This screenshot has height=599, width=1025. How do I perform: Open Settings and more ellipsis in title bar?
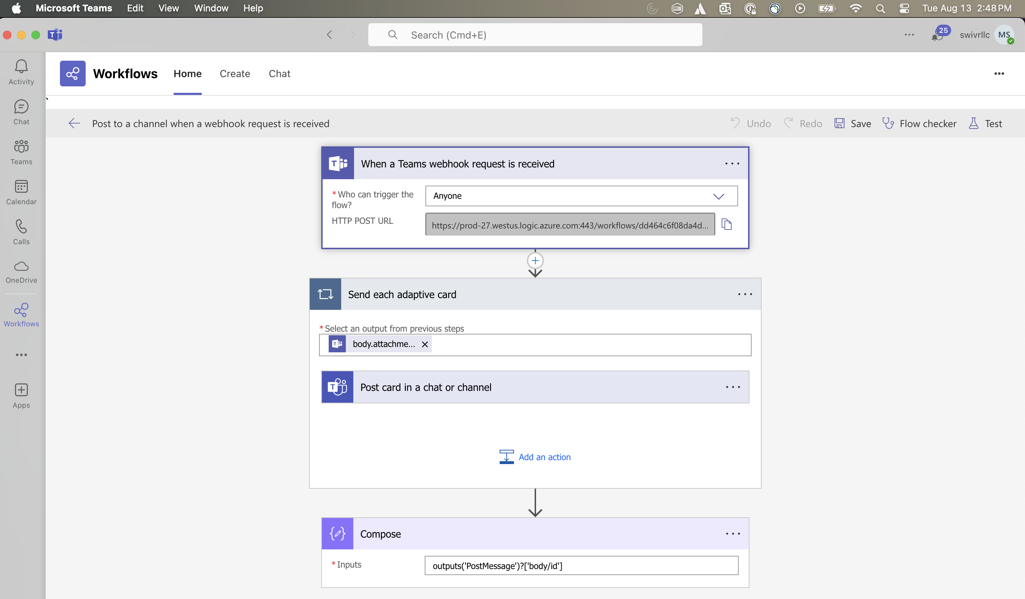(x=909, y=35)
